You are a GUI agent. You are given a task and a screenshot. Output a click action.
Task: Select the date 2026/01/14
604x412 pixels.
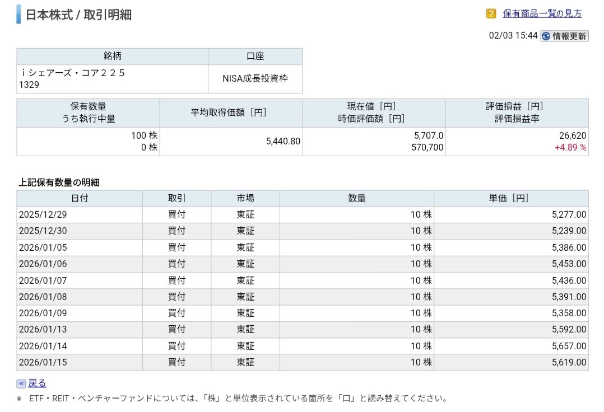click(x=43, y=346)
